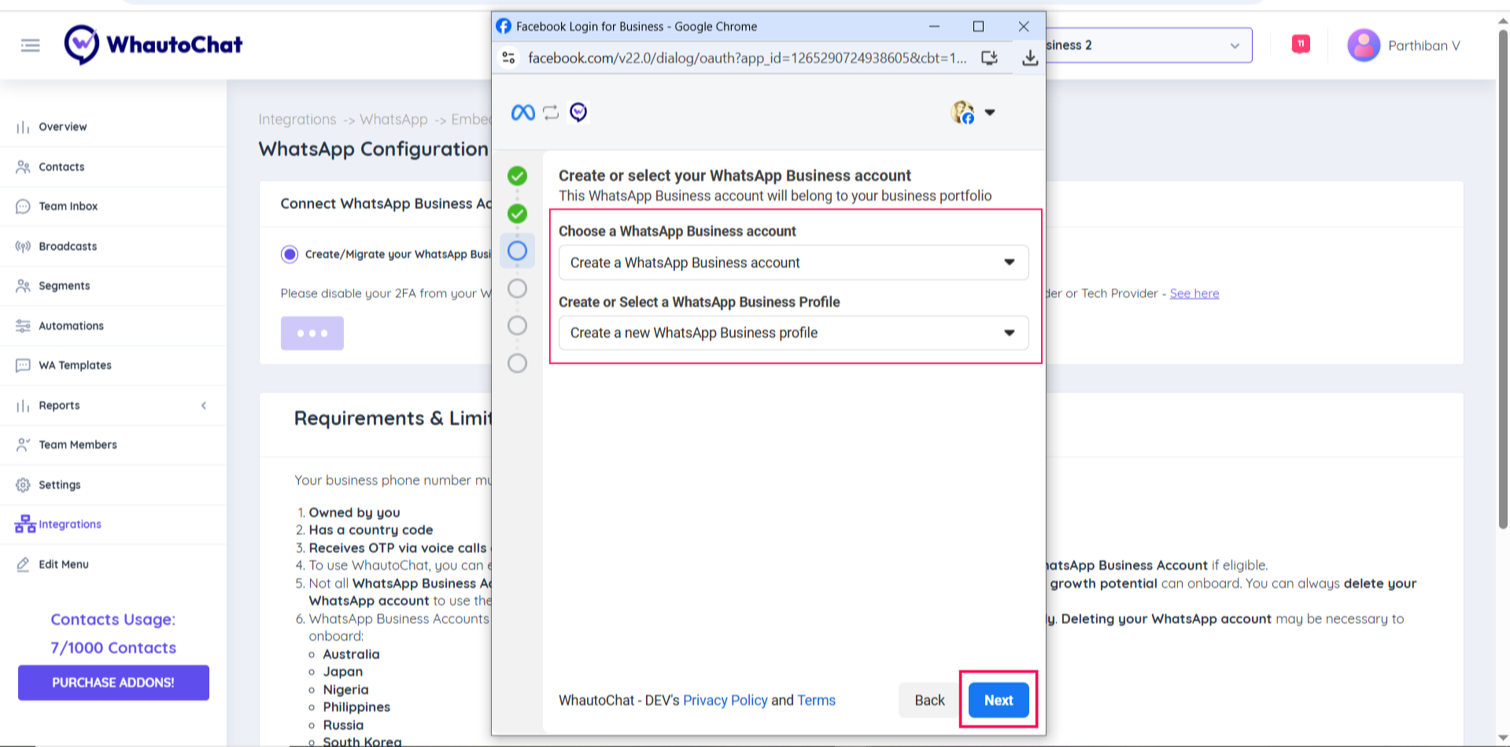Viewport: 1510px width, 747px height.
Task: Click the Automations sliders icon
Action: click(23, 326)
